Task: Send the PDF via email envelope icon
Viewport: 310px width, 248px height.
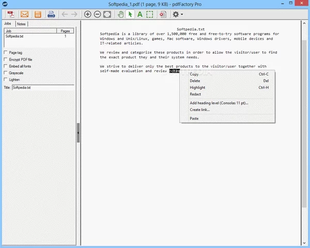Action: click(x=24, y=14)
